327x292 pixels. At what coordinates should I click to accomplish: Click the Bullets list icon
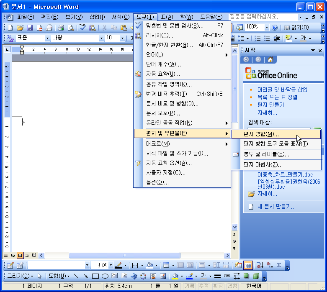point(267,38)
